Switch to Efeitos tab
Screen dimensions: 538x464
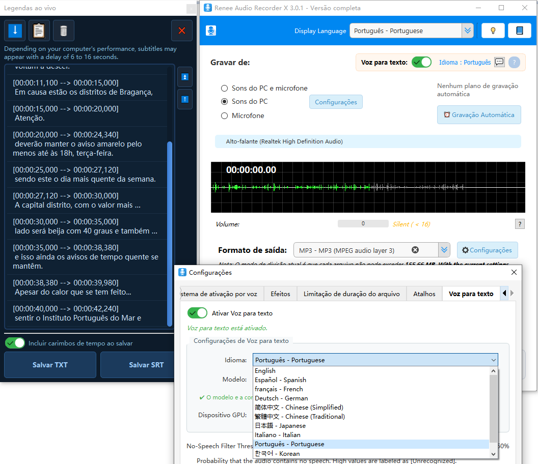280,294
